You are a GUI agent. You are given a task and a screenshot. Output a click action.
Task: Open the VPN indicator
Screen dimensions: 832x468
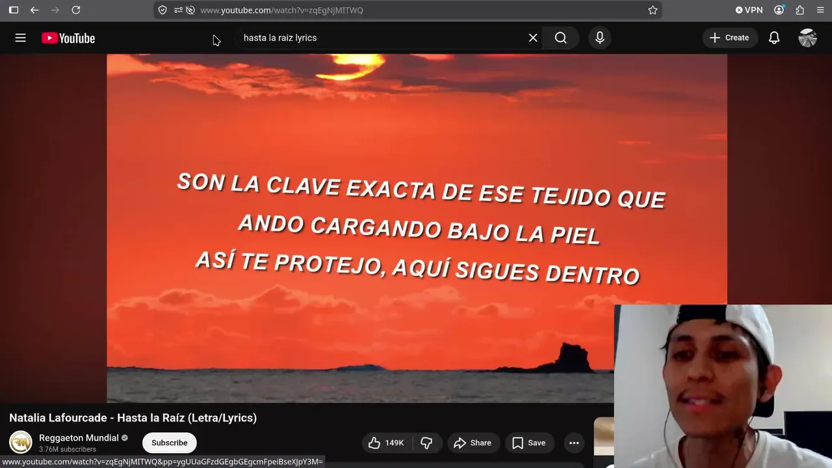tap(749, 10)
